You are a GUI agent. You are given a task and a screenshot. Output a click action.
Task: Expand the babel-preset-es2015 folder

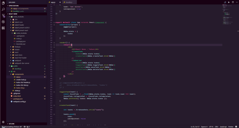[x=27, y=28]
